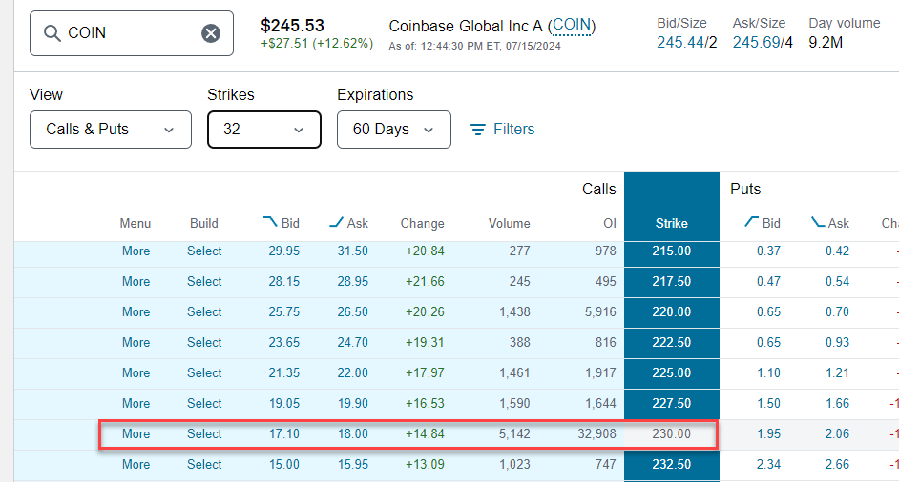
Task: Open the 60 Days expirations dropdown
Action: [394, 130]
